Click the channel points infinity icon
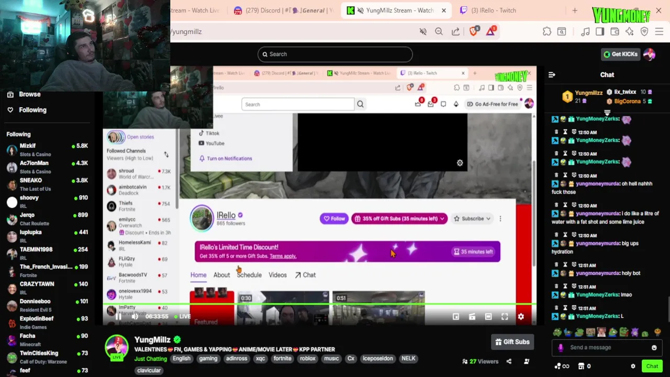 click(562, 367)
